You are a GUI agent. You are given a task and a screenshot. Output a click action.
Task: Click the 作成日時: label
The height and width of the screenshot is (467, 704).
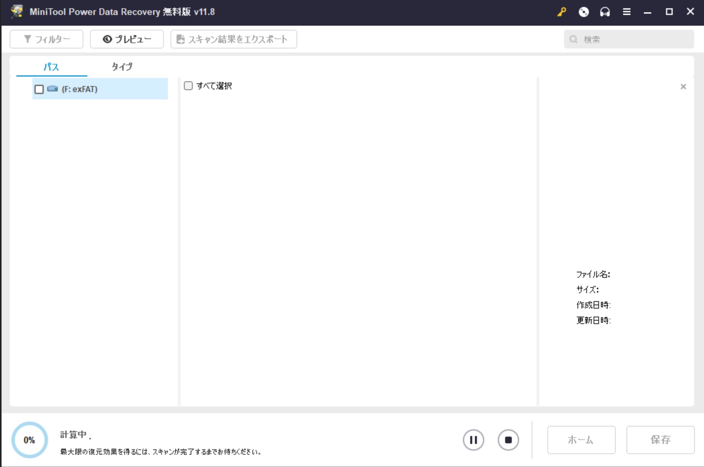click(594, 305)
